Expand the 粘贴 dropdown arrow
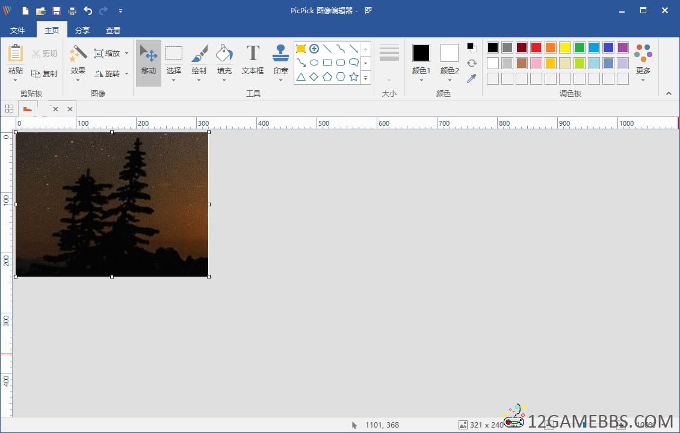 16,80
